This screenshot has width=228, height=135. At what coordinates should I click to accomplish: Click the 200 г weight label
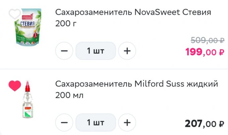pos(66,25)
